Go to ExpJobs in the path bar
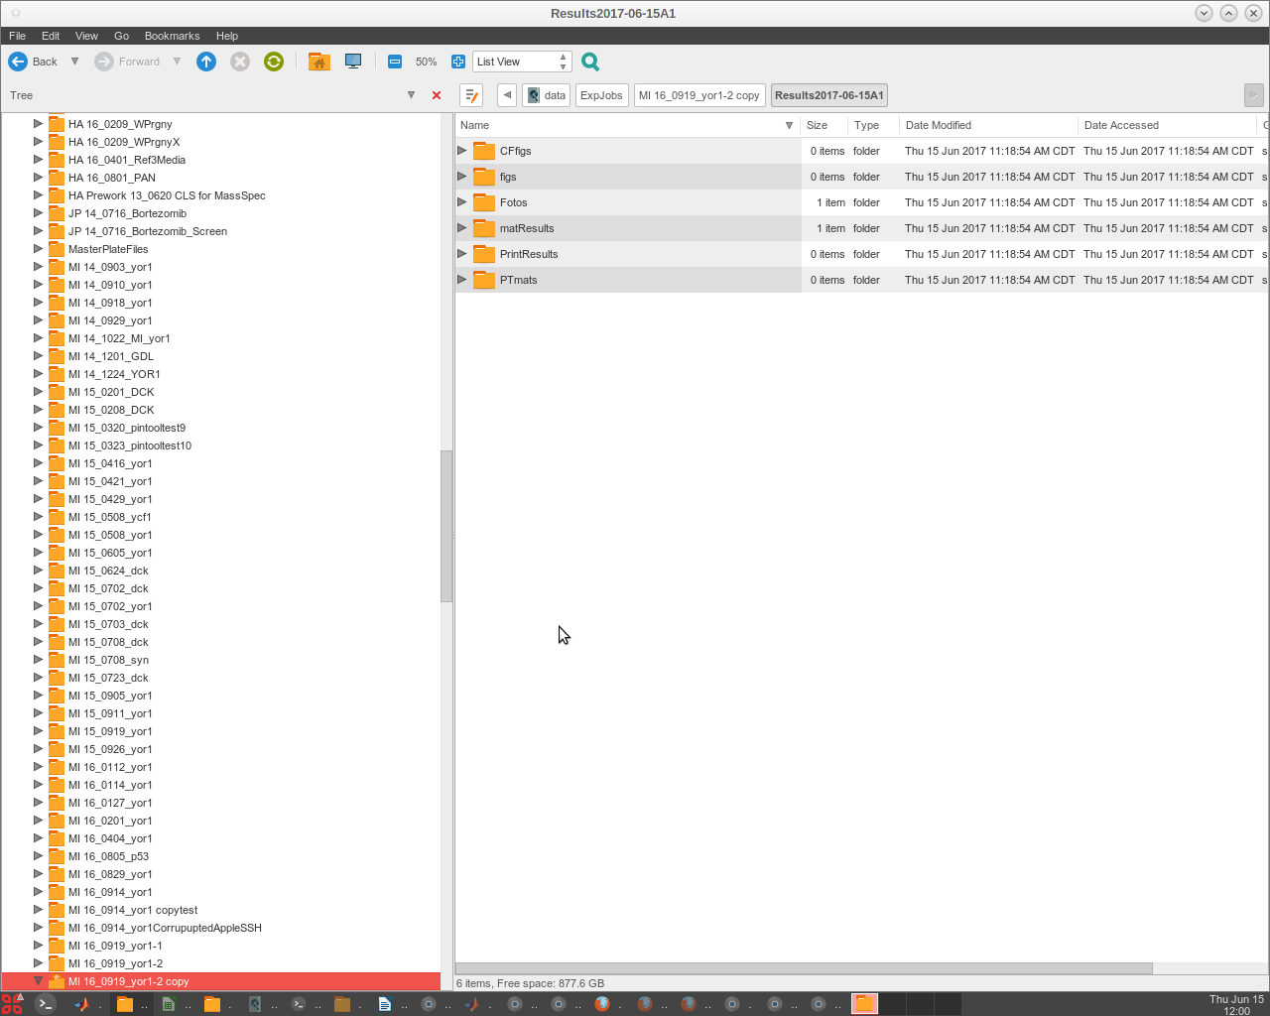This screenshot has width=1270, height=1016. (601, 95)
